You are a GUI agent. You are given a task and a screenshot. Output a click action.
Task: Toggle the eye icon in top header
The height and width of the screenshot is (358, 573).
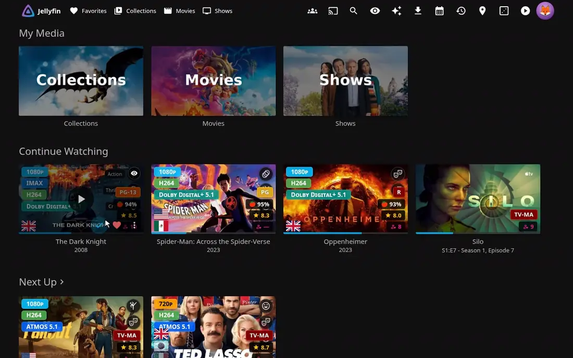coord(375,11)
